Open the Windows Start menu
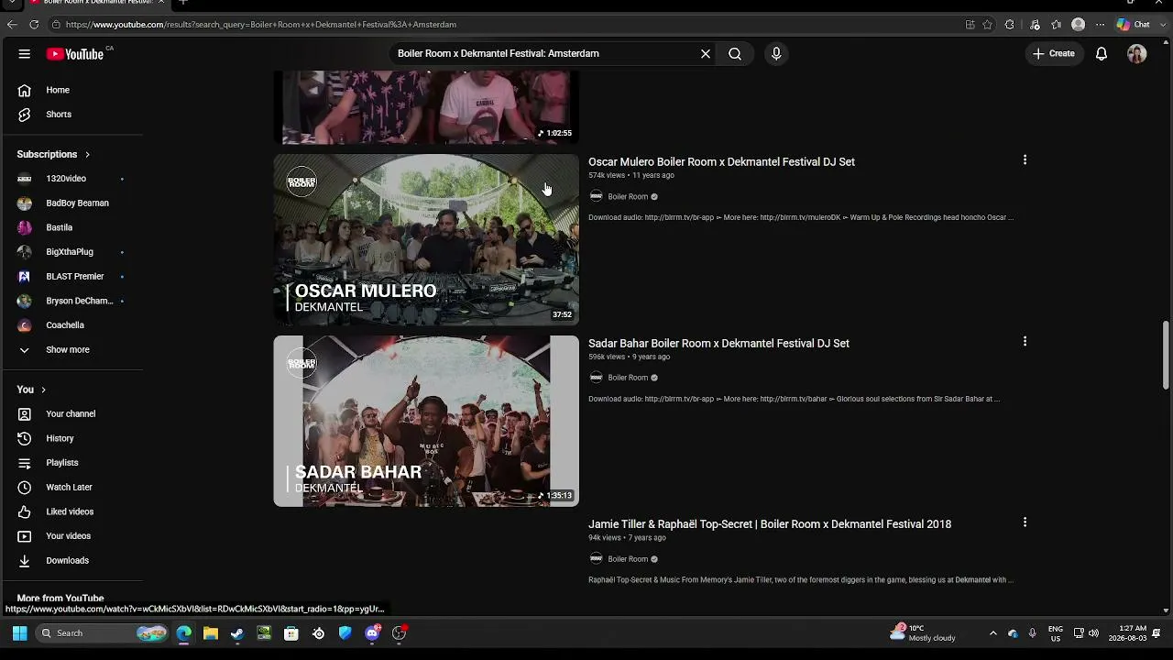The width and height of the screenshot is (1173, 660). [19, 633]
